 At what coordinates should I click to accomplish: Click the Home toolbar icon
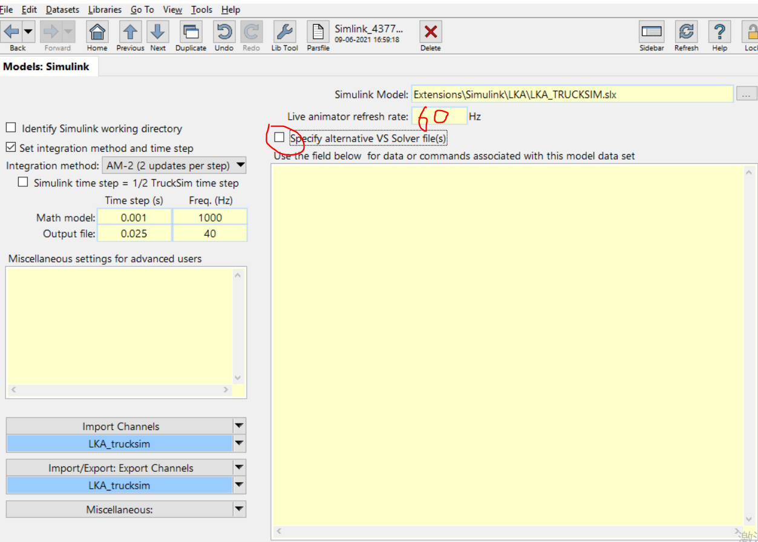point(97,31)
